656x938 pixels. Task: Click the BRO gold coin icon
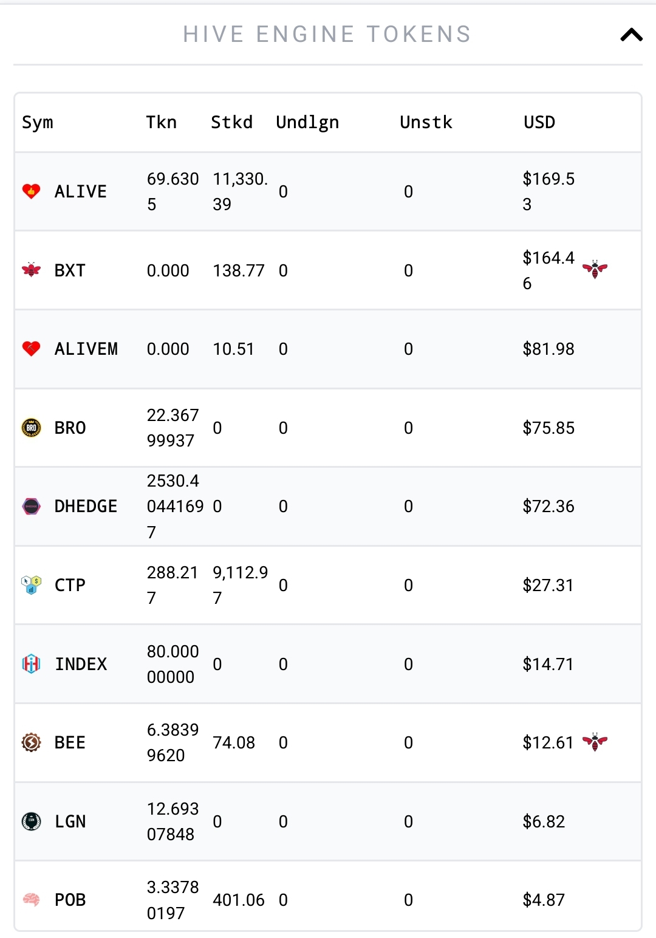tap(31, 428)
